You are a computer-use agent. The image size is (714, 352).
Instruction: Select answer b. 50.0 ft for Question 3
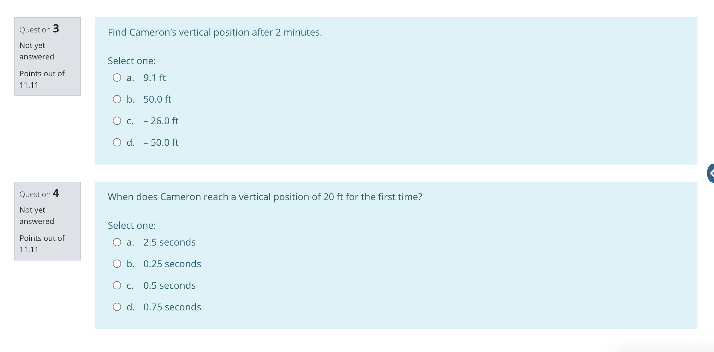coord(117,99)
